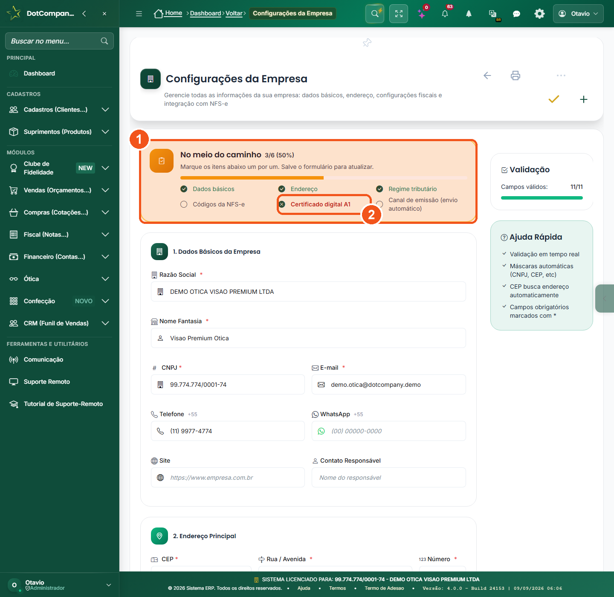Viewport: 614px width, 597px height.
Task: Open the AI sparkle notifications icon
Action: (x=422, y=14)
